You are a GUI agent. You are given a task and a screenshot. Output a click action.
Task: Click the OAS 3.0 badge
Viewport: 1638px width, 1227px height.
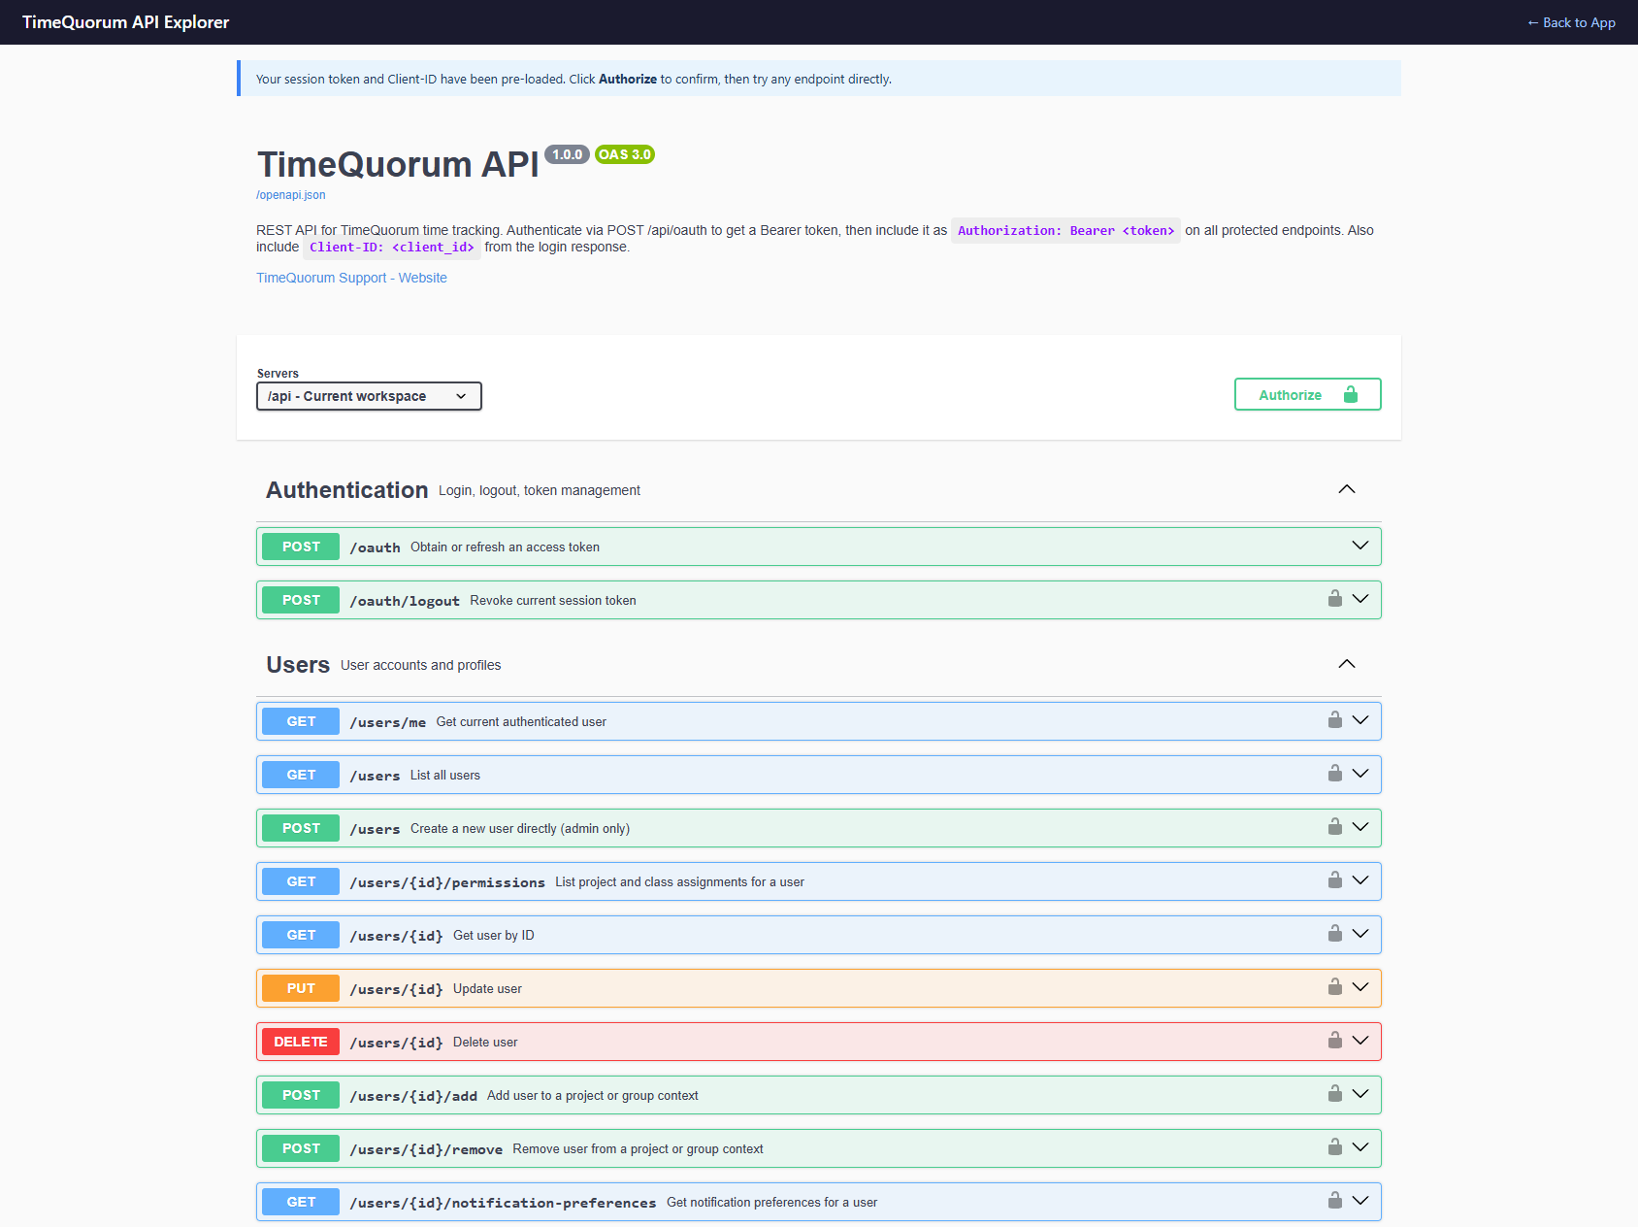pyautogui.click(x=625, y=154)
